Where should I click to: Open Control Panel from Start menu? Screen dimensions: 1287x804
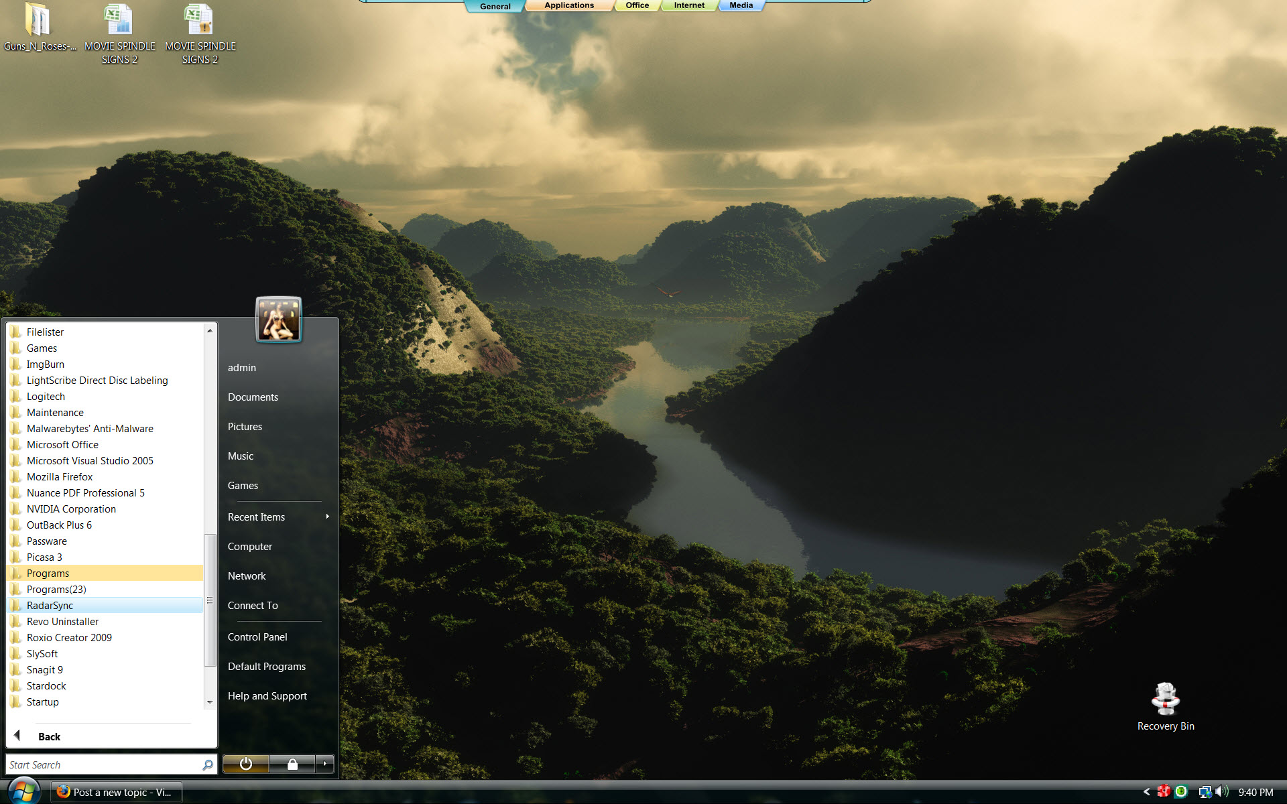coord(257,637)
